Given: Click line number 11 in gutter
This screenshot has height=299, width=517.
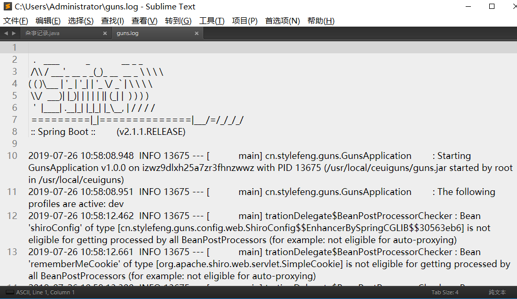Looking at the screenshot, I should click(x=12, y=192).
